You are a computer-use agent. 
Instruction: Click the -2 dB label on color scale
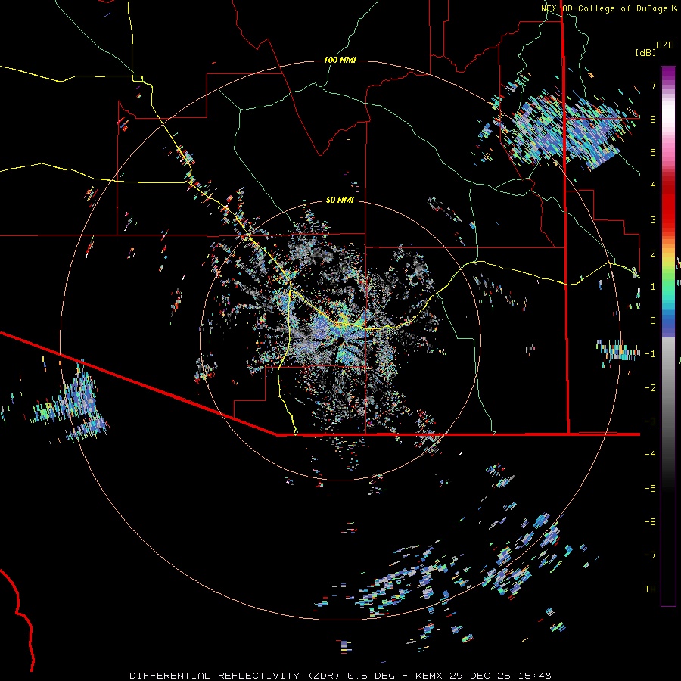(650, 387)
